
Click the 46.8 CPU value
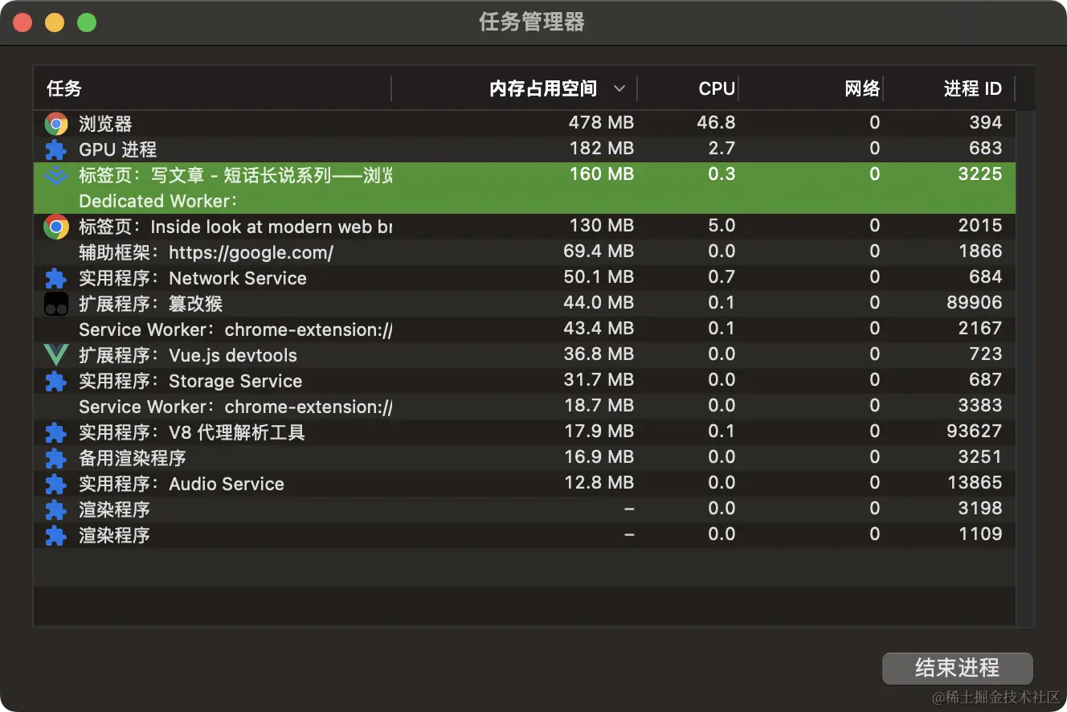pos(716,122)
